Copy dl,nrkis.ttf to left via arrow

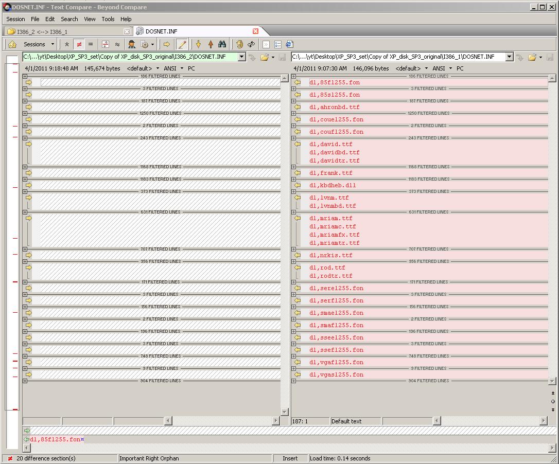pyautogui.click(x=298, y=255)
